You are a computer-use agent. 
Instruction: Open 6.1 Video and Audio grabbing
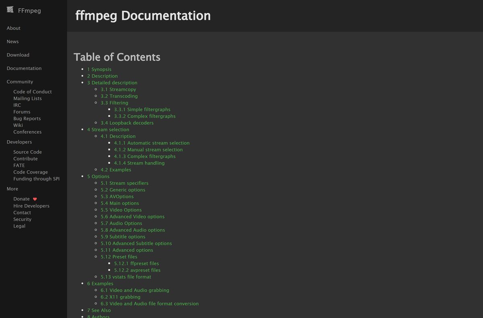click(135, 290)
